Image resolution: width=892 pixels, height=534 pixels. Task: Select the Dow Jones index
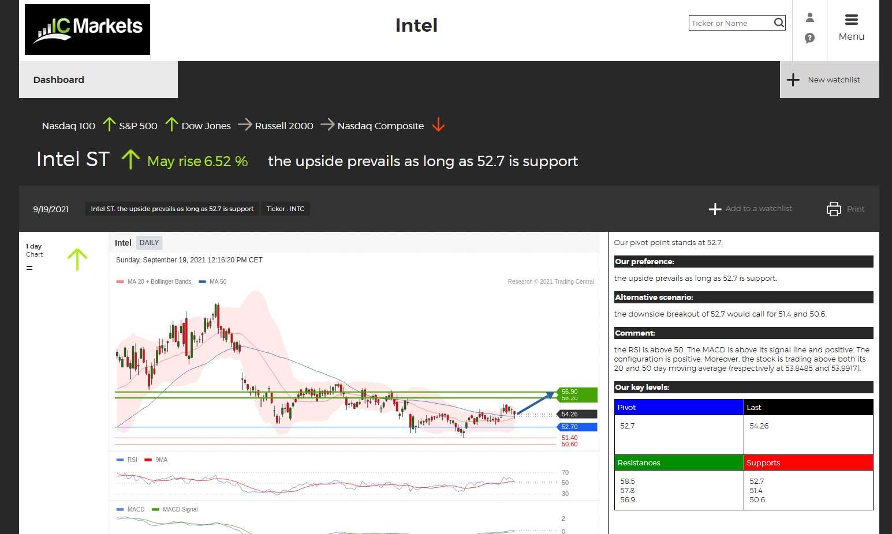(x=206, y=126)
